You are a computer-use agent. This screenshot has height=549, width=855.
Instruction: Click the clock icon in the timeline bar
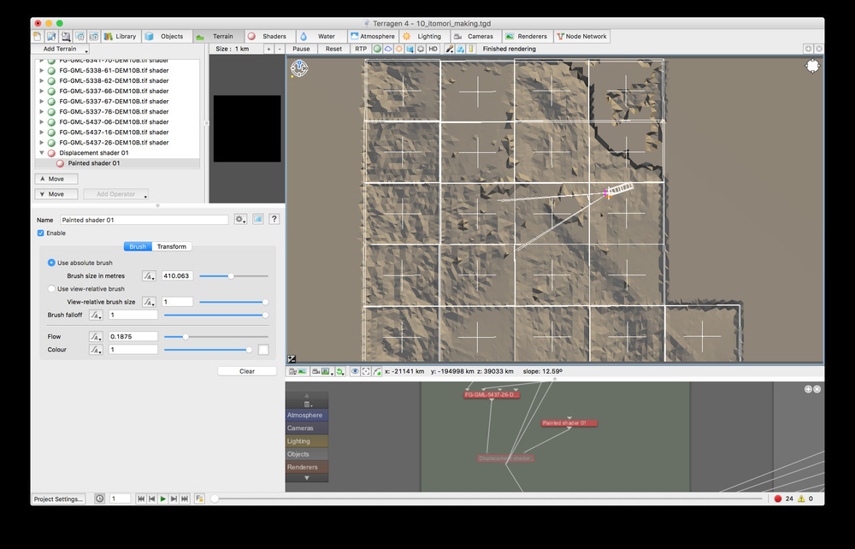(100, 499)
